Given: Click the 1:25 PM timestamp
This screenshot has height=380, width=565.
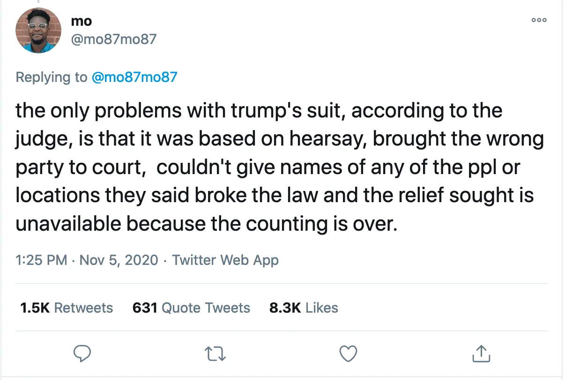Looking at the screenshot, I should pos(41,260).
